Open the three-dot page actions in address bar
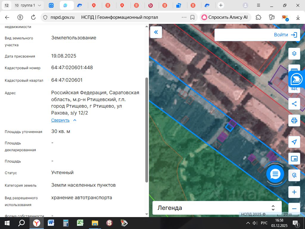The height and width of the screenshot is (229, 305). [184, 17]
